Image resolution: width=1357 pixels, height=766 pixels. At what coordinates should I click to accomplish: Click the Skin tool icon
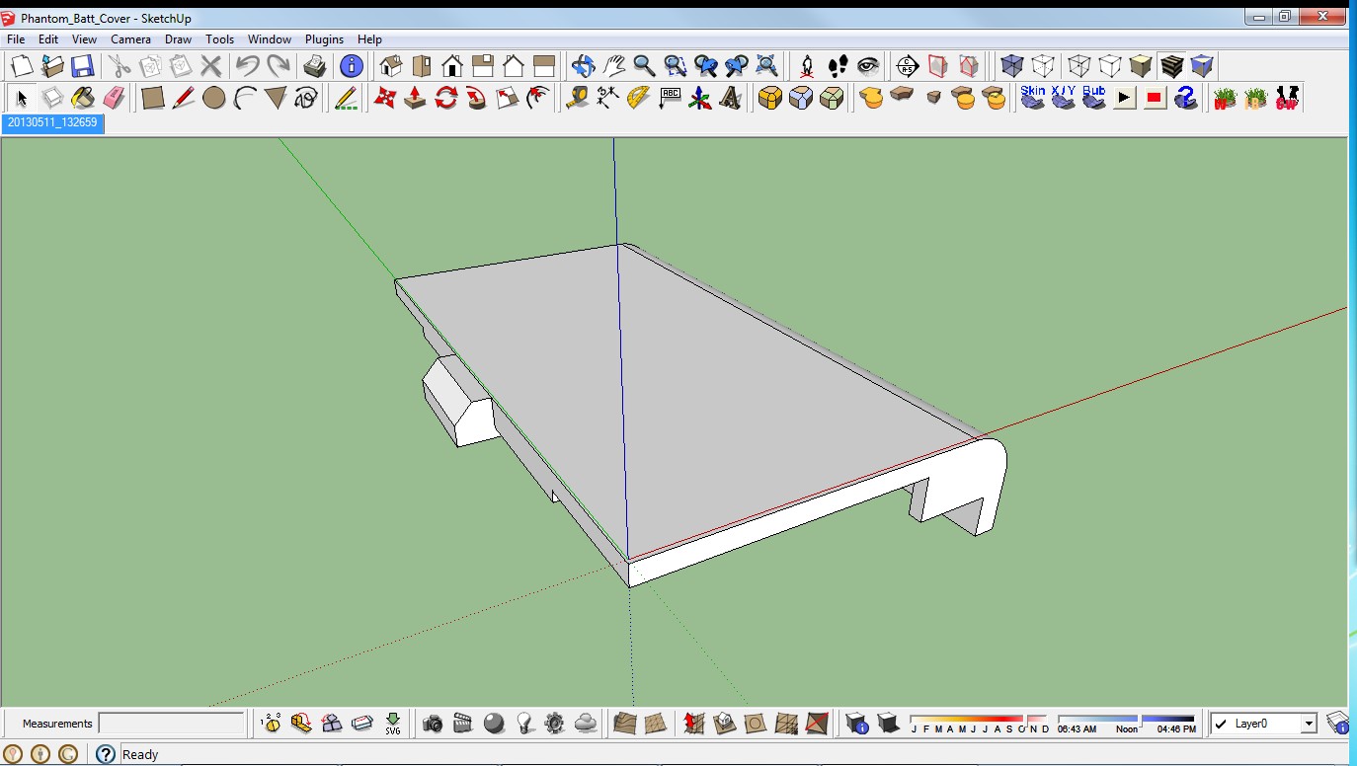pos(1033,98)
